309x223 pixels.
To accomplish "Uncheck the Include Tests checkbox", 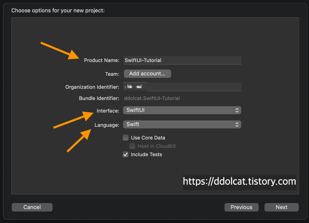I will [x=126, y=154].
